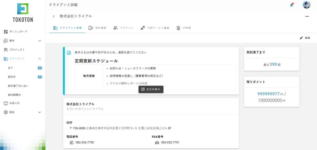This screenshot has height=150, width=317.
Task: Select the IP制限 tab
Action: coord(184,28)
